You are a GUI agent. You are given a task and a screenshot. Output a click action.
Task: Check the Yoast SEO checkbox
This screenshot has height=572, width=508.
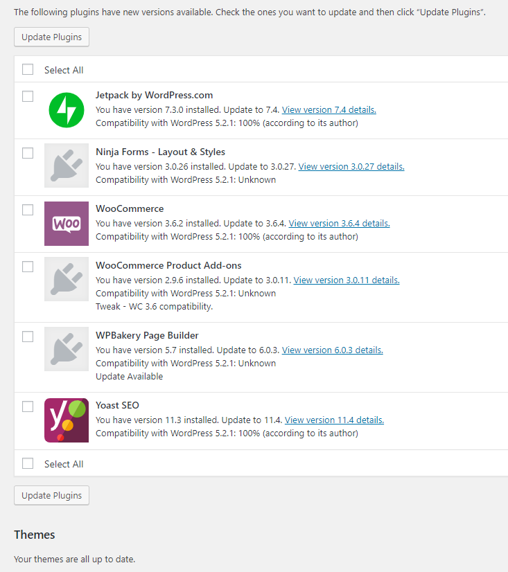[x=28, y=406]
